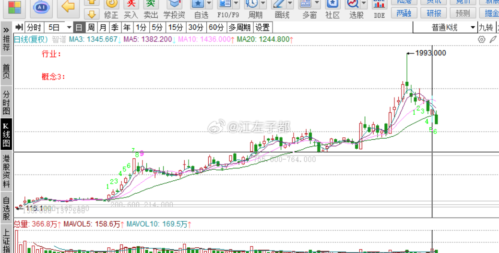Screen dimensions: 499x253
Task: Click the arrow-to-bar icon before 分时
Action: click(19, 28)
